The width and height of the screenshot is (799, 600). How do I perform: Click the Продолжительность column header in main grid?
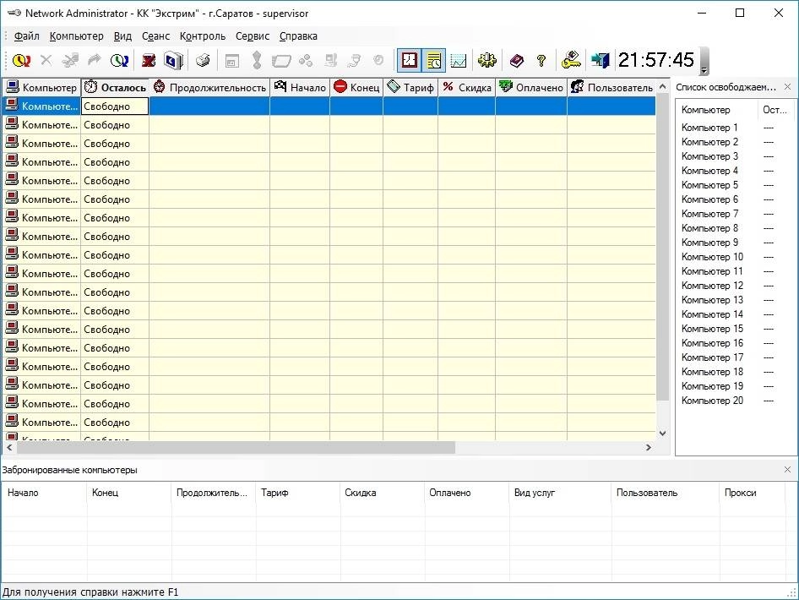209,87
